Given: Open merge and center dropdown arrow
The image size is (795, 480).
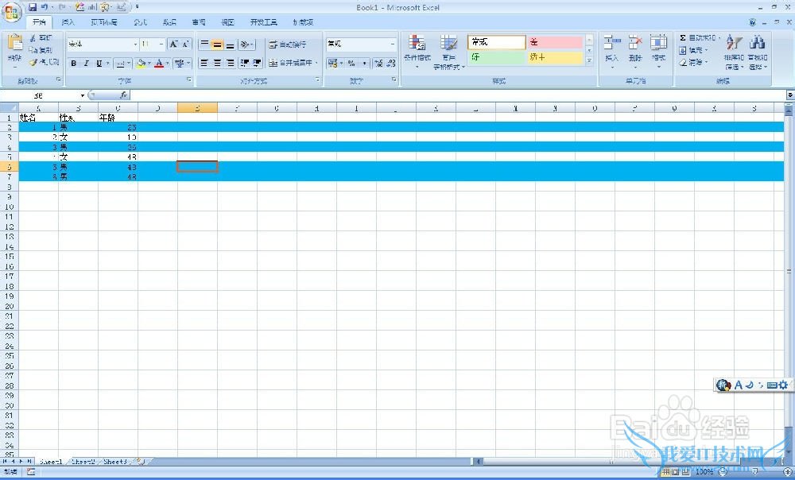Looking at the screenshot, I should (317, 64).
